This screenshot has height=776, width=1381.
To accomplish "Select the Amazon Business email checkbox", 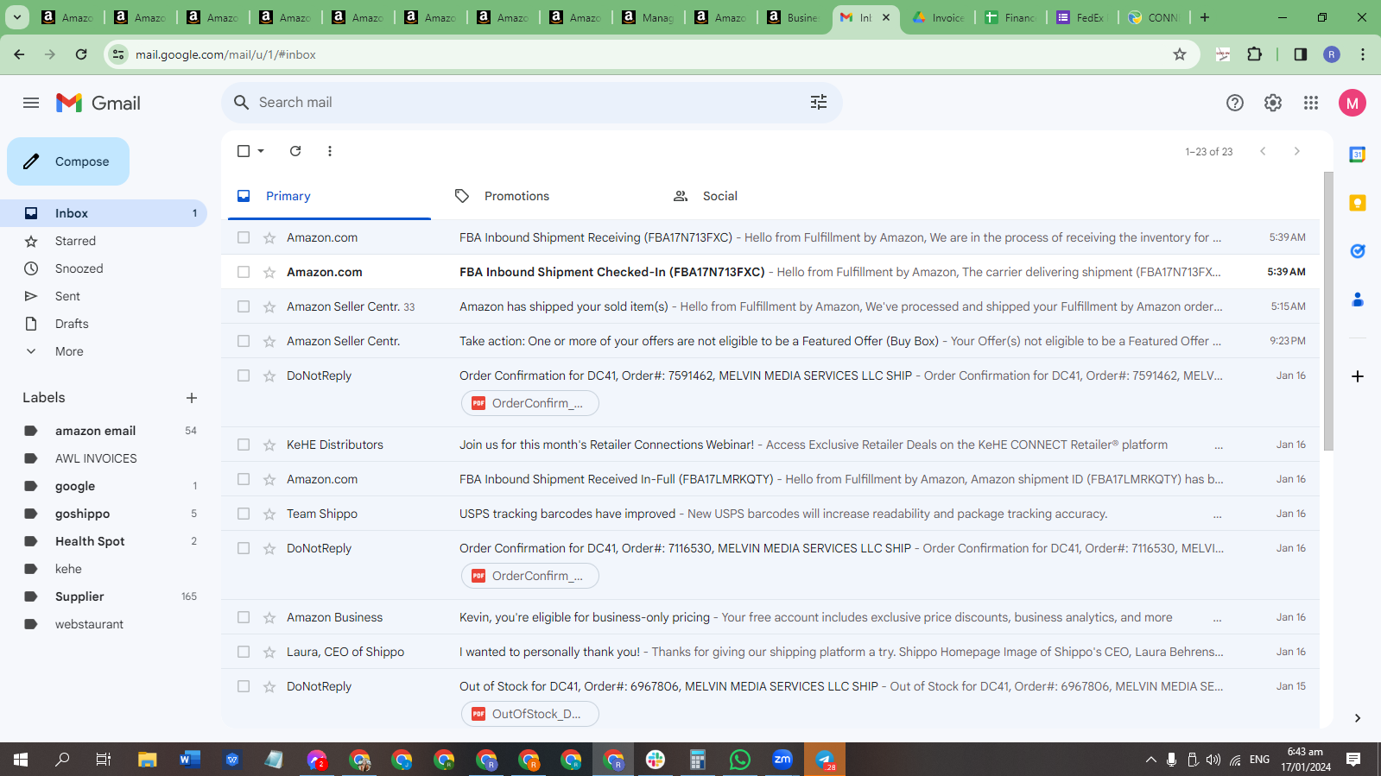I will click(244, 617).
